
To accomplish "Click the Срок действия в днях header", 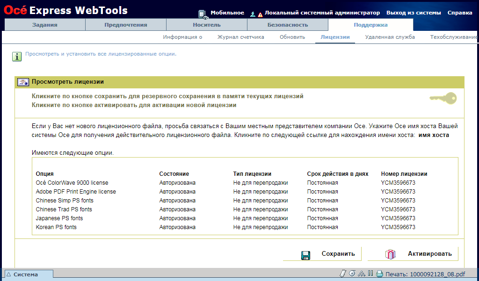I will [338, 174].
